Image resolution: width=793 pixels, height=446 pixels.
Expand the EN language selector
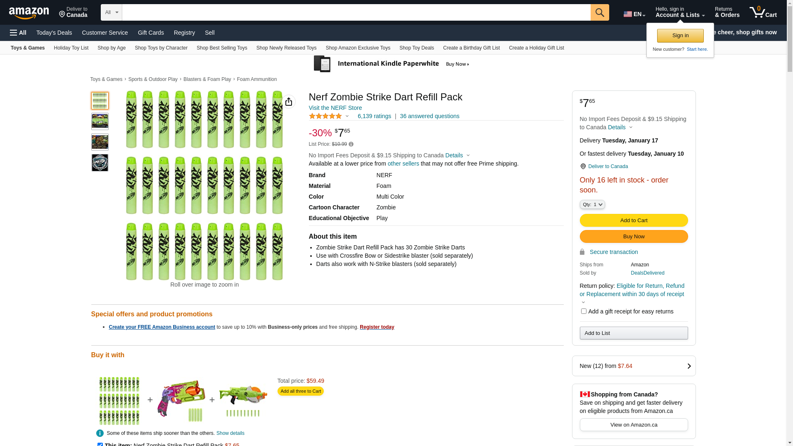pyautogui.click(x=634, y=14)
